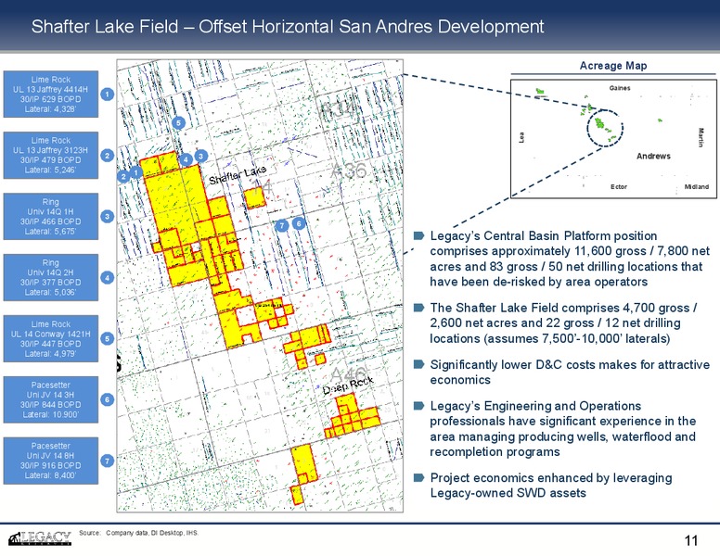This screenshot has width=720, height=556.
Task: Click the "A46" block label on the map
Action: coord(349,374)
